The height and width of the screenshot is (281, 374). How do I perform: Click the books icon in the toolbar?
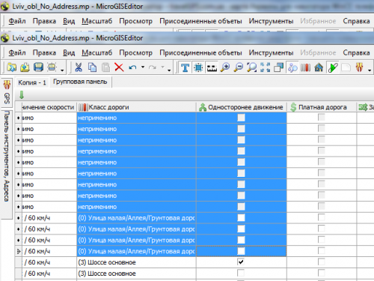(x=305, y=67)
